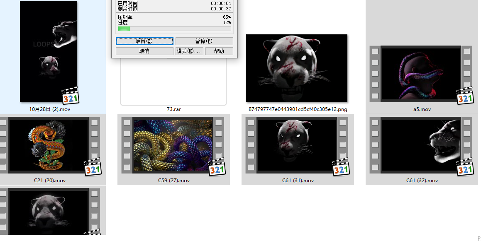
Task: Click the 压缩率 compression ratio label
Action: pos(125,17)
